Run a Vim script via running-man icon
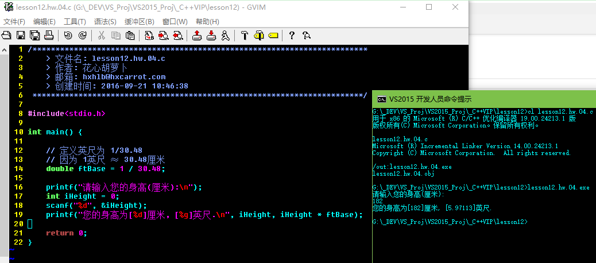This screenshot has height=263, width=596. (x=226, y=36)
